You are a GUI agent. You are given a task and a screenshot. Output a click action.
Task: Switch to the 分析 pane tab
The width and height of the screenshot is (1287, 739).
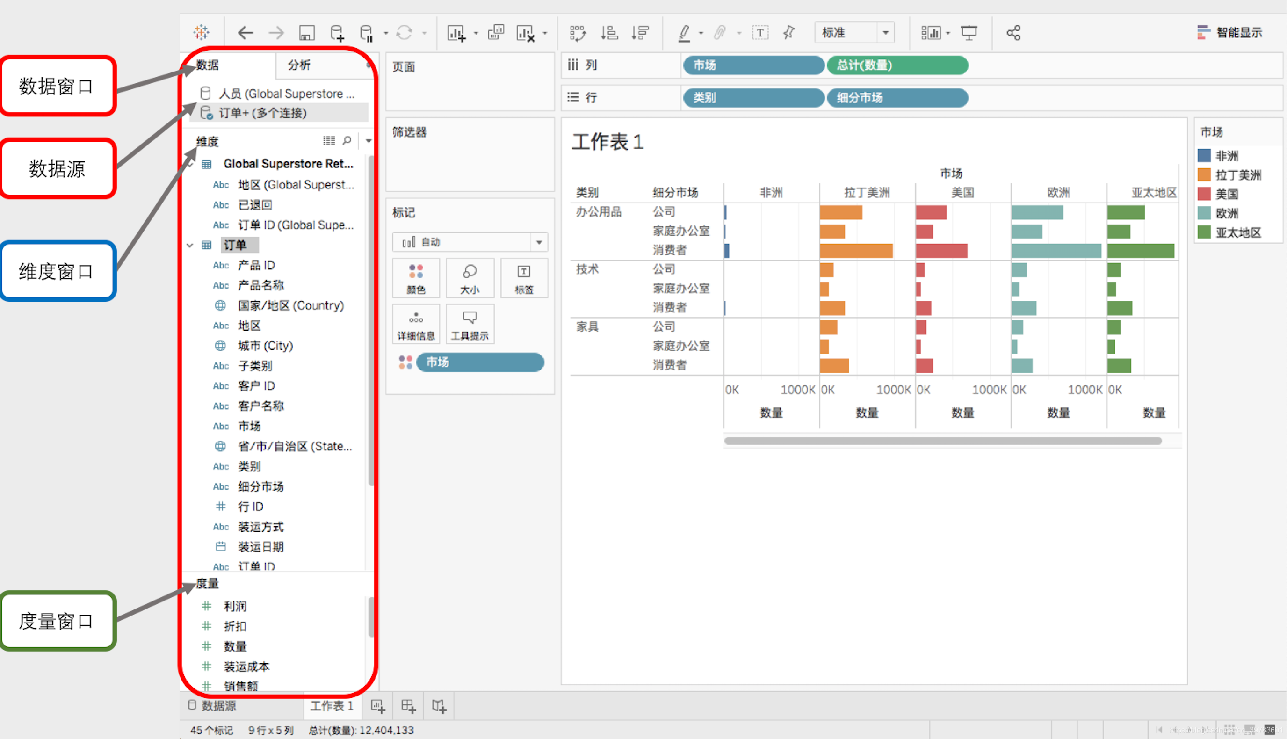coord(299,65)
